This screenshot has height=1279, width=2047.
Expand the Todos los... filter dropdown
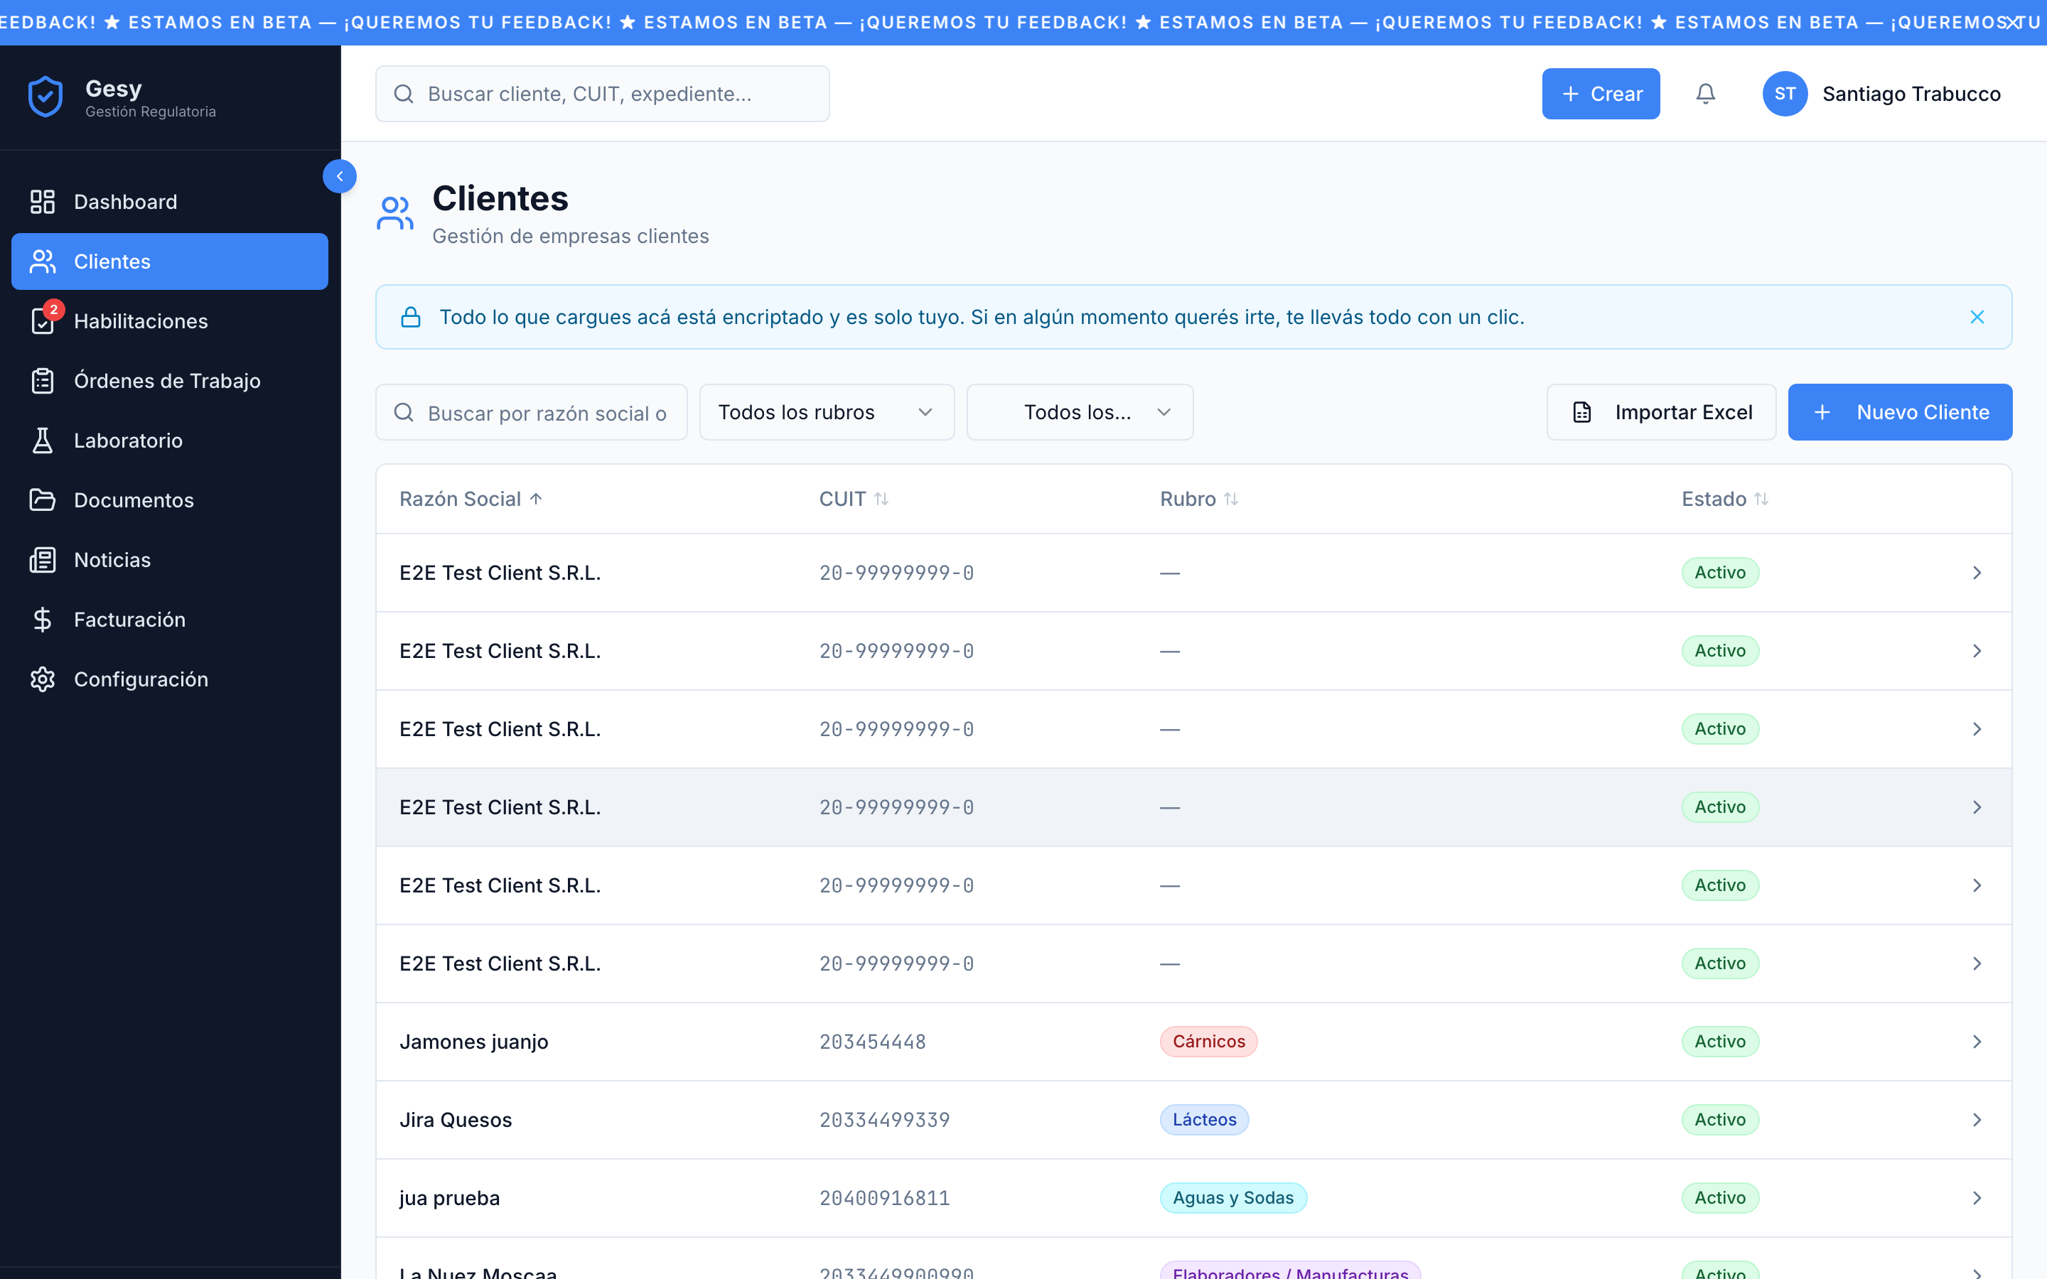(1080, 412)
